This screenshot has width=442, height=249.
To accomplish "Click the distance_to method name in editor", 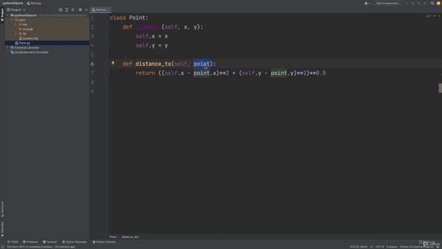I will tap(153, 64).
